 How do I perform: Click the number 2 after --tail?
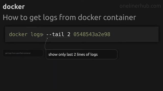[69, 34]
